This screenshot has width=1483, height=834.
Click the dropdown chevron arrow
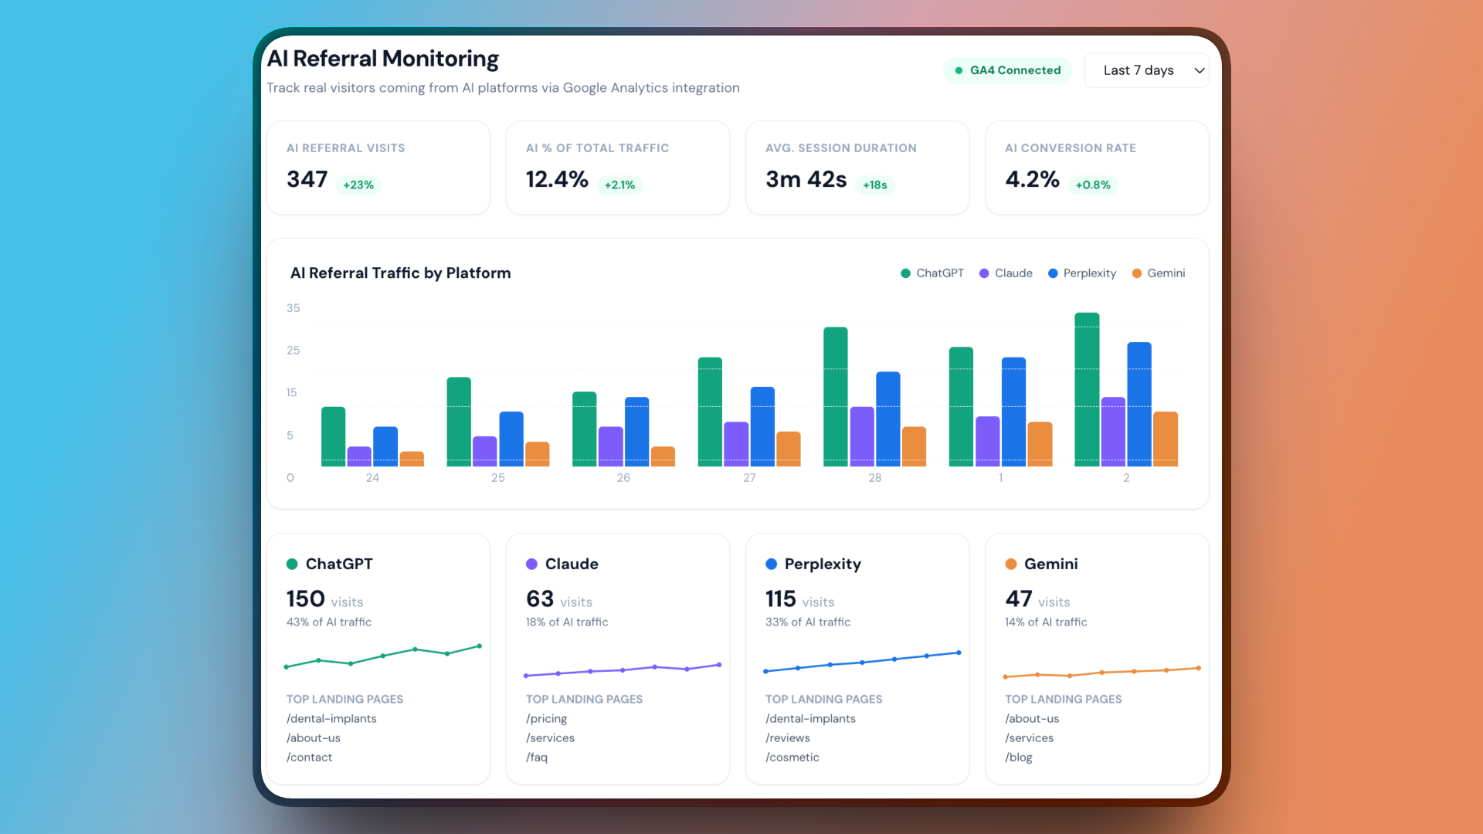pos(1199,70)
